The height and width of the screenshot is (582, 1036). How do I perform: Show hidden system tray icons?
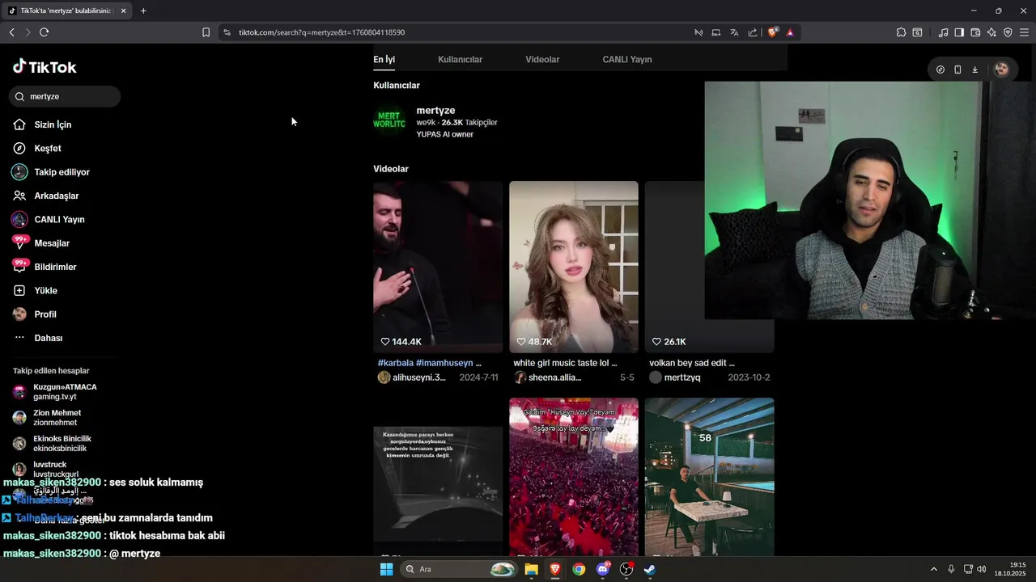(933, 569)
